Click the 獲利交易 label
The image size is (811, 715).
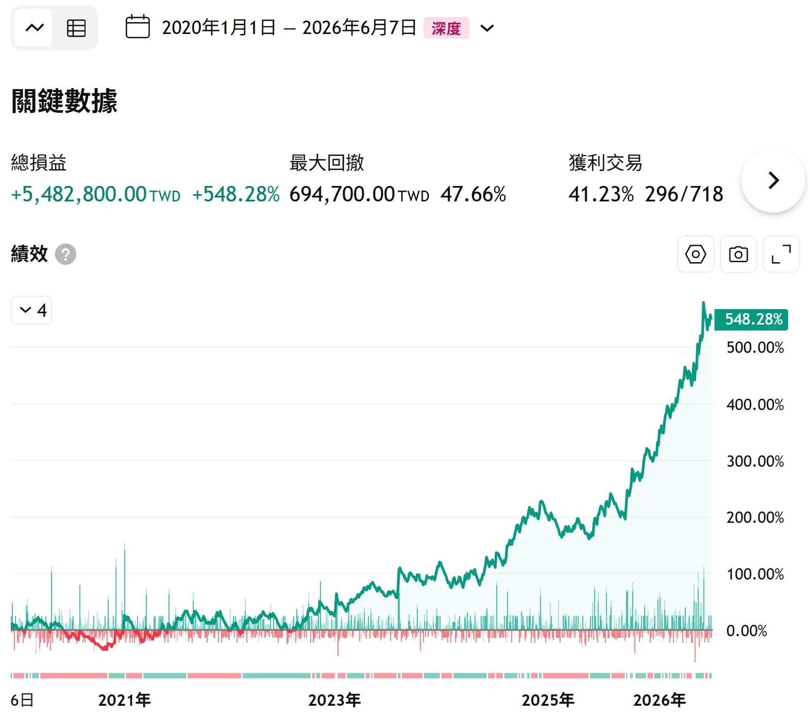pos(605,163)
